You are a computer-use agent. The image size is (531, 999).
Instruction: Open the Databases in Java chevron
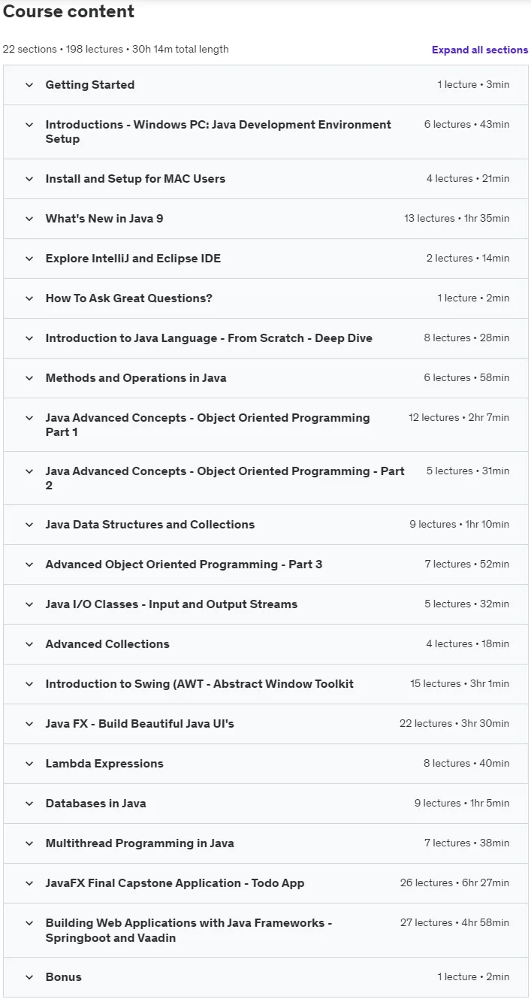29,804
